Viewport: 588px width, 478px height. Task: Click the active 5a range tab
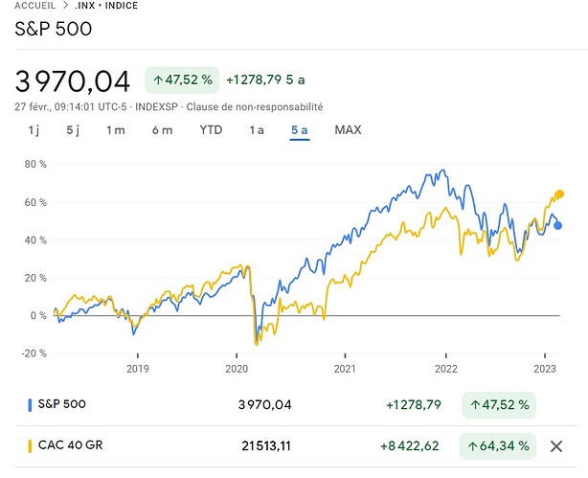tap(299, 130)
